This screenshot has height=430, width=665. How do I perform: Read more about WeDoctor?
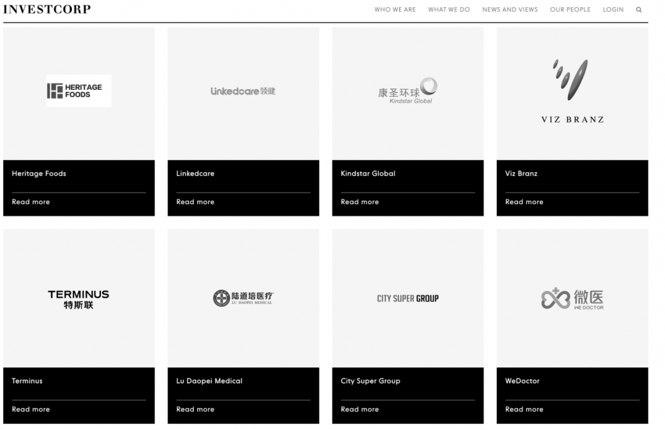tap(524, 409)
